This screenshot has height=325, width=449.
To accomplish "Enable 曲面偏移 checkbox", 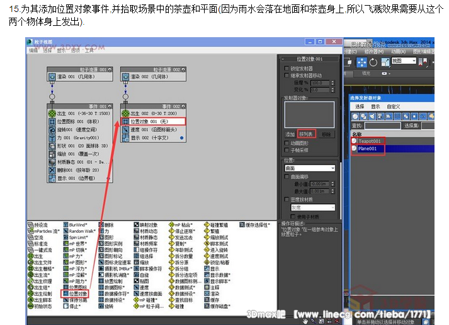I will (287, 177).
